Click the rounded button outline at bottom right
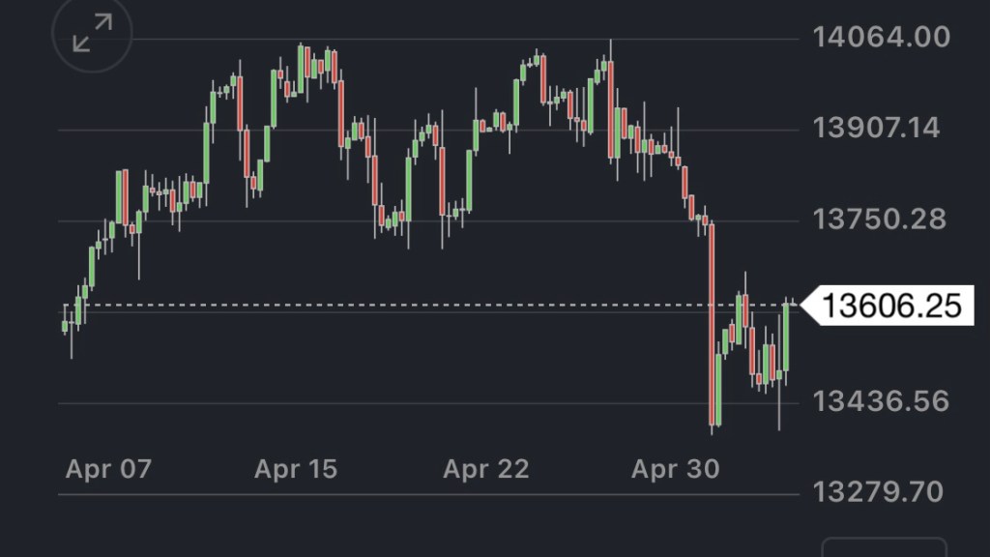The image size is (990, 557). click(884, 547)
